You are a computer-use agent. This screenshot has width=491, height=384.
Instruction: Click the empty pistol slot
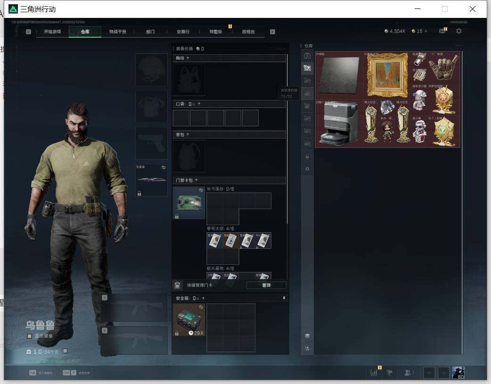(x=151, y=143)
